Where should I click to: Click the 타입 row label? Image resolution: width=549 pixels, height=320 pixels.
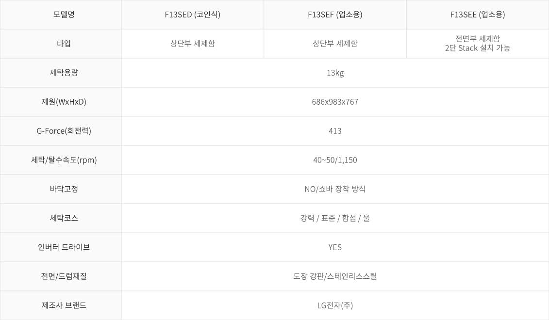[x=64, y=43]
